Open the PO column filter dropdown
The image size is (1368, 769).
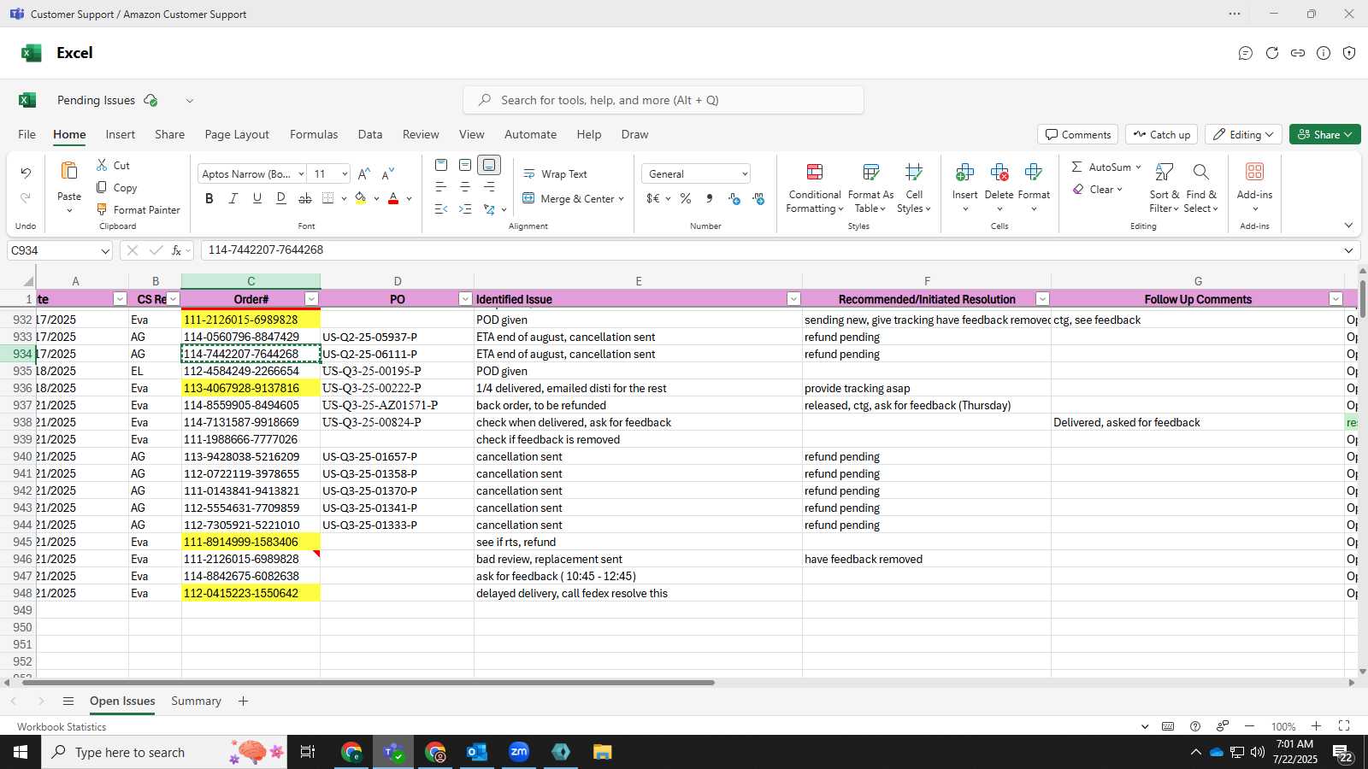pos(465,299)
